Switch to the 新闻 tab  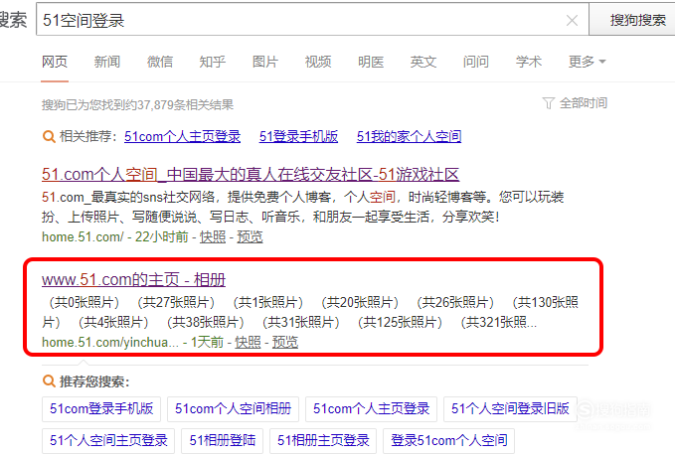pos(107,62)
